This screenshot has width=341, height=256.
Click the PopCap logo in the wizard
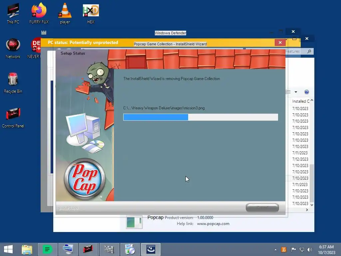pos(85,179)
